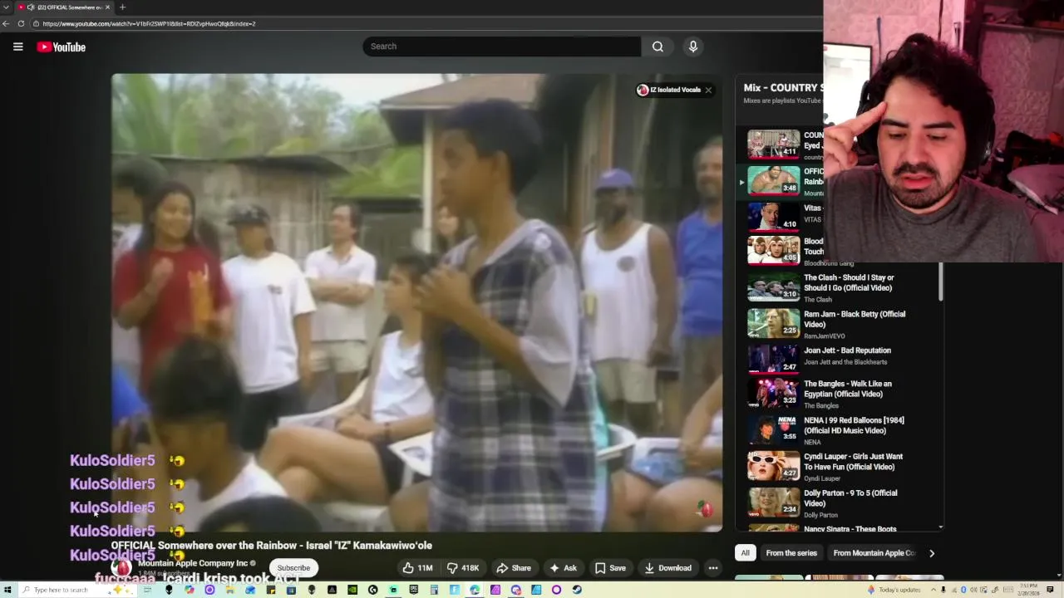Share the video
The width and height of the screenshot is (1064, 598).
(x=513, y=568)
